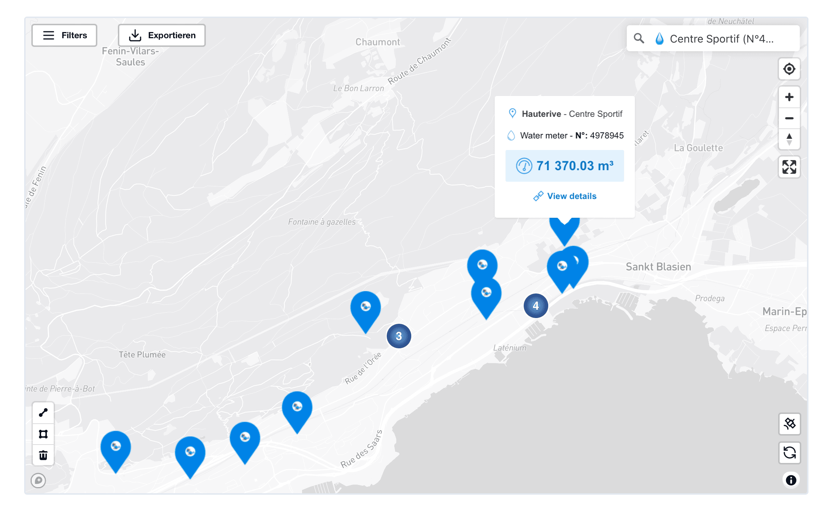
Task: Click the Mapbox logo in corner
Action: (x=38, y=480)
